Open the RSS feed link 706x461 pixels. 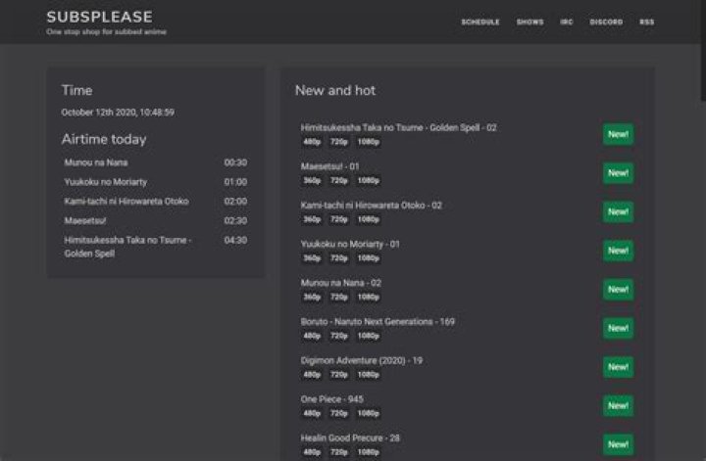pyautogui.click(x=647, y=22)
